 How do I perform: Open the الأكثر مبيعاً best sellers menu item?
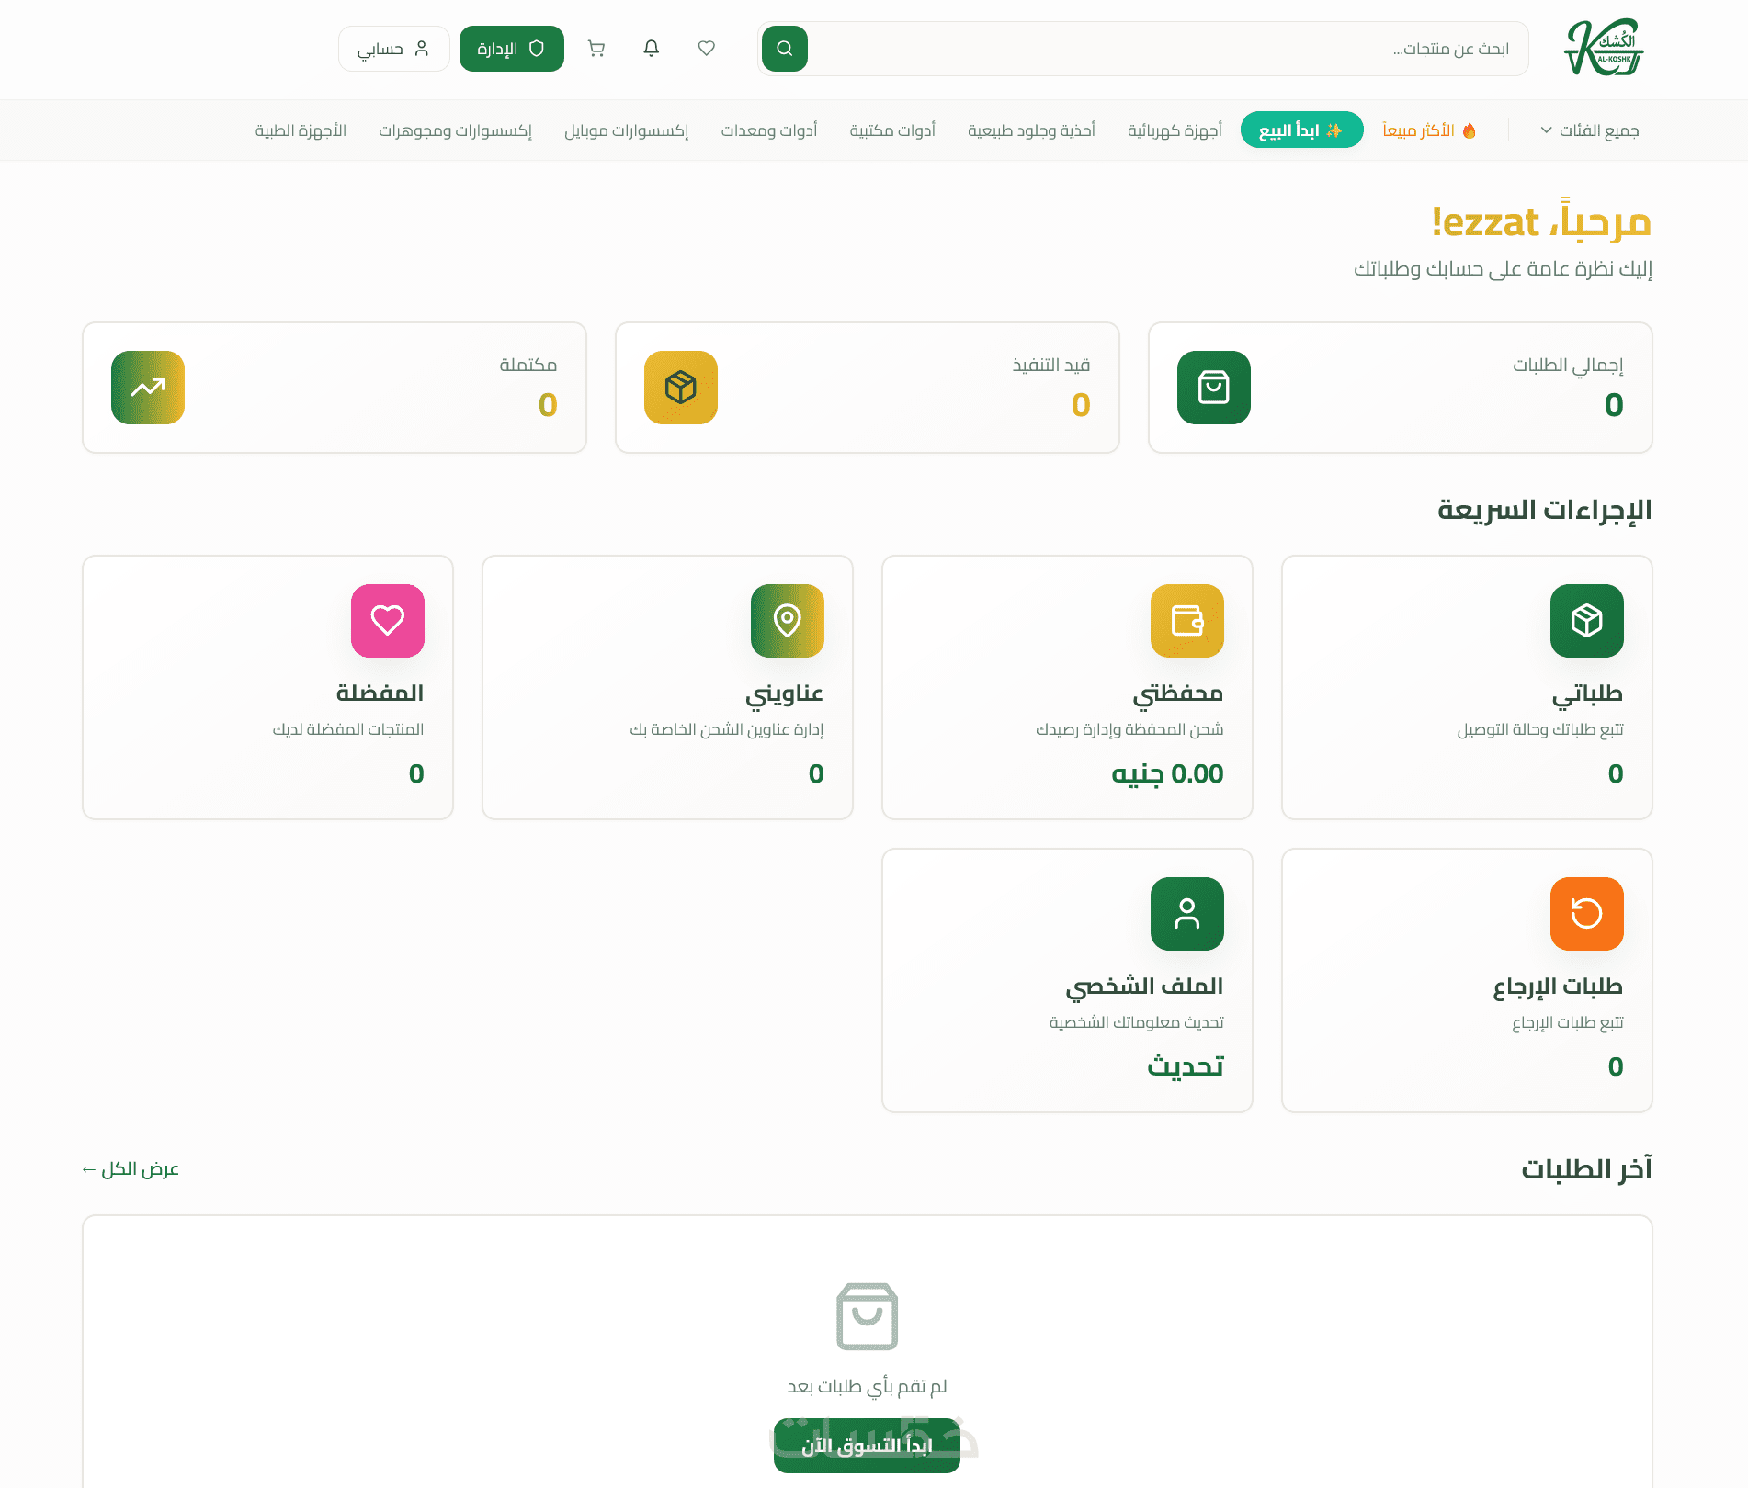pyautogui.click(x=1430, y=130)
